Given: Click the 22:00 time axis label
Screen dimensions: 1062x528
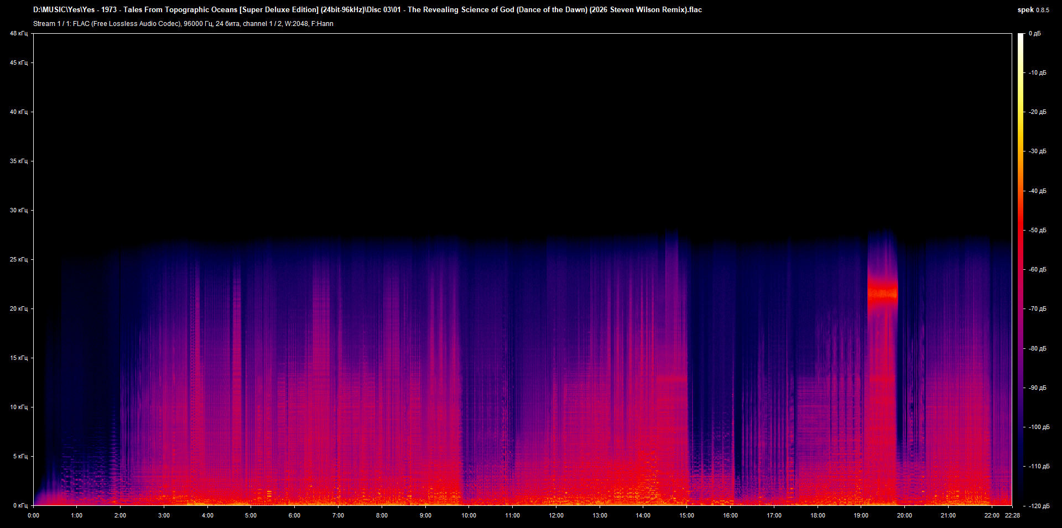Looking at the screenshot, I should pyautogui.click(x=992, y=516).
